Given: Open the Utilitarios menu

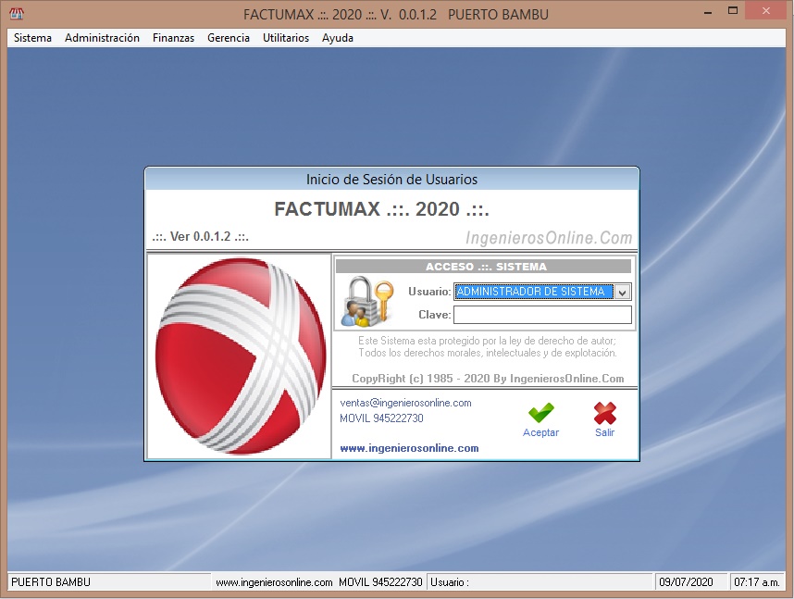Looking at the screenshot, I should (x=286, y=38).
